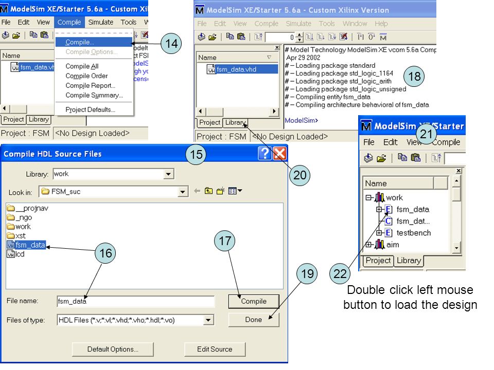The image size is (494, 370).
Task: Open the Look in folder dropdown
Action: tap(182, 192)
